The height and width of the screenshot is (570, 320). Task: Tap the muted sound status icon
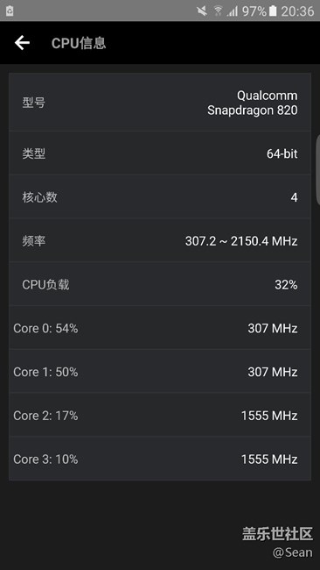(202, 11)
